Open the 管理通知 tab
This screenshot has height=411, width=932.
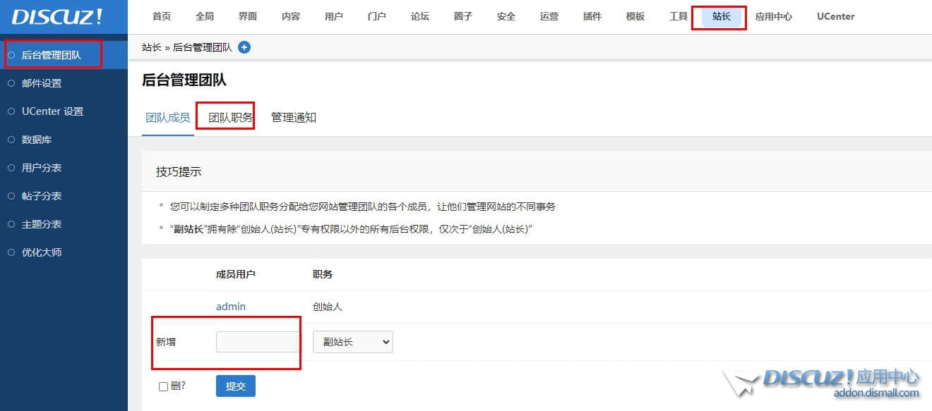pyautogui.click(x=293, y=117)
